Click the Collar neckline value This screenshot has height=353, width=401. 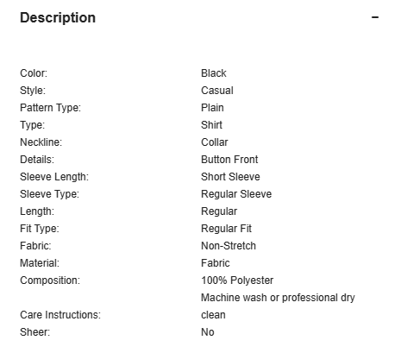(x=215, y=142)
